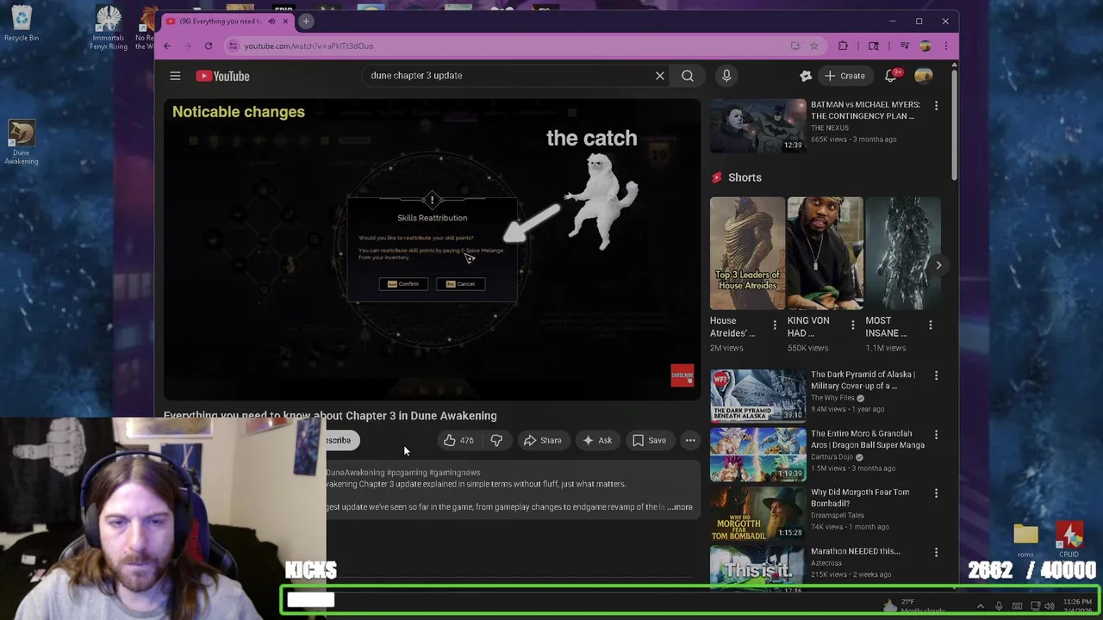The width and height of the screenshot is (1103, 620).
Task: Select the roms folder on the desktop
Action: coord(1025,540)
